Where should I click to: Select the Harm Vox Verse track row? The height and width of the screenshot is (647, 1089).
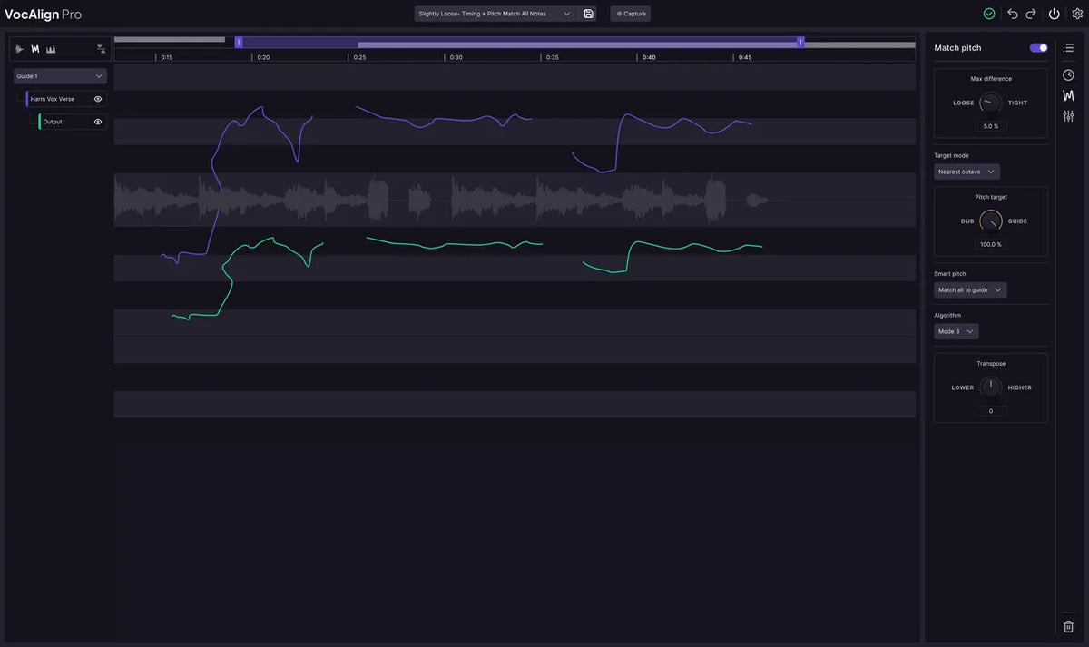tap(66, 99)
